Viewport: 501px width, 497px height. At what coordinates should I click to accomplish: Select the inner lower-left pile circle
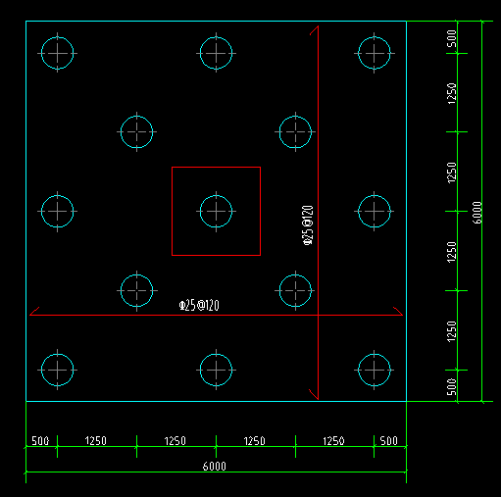click(136, 290)
